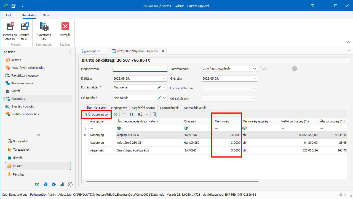Click the Mentés és bezárás ribbon icon
The height and width of the screenshot is (199, 353).
click(10, 27)
